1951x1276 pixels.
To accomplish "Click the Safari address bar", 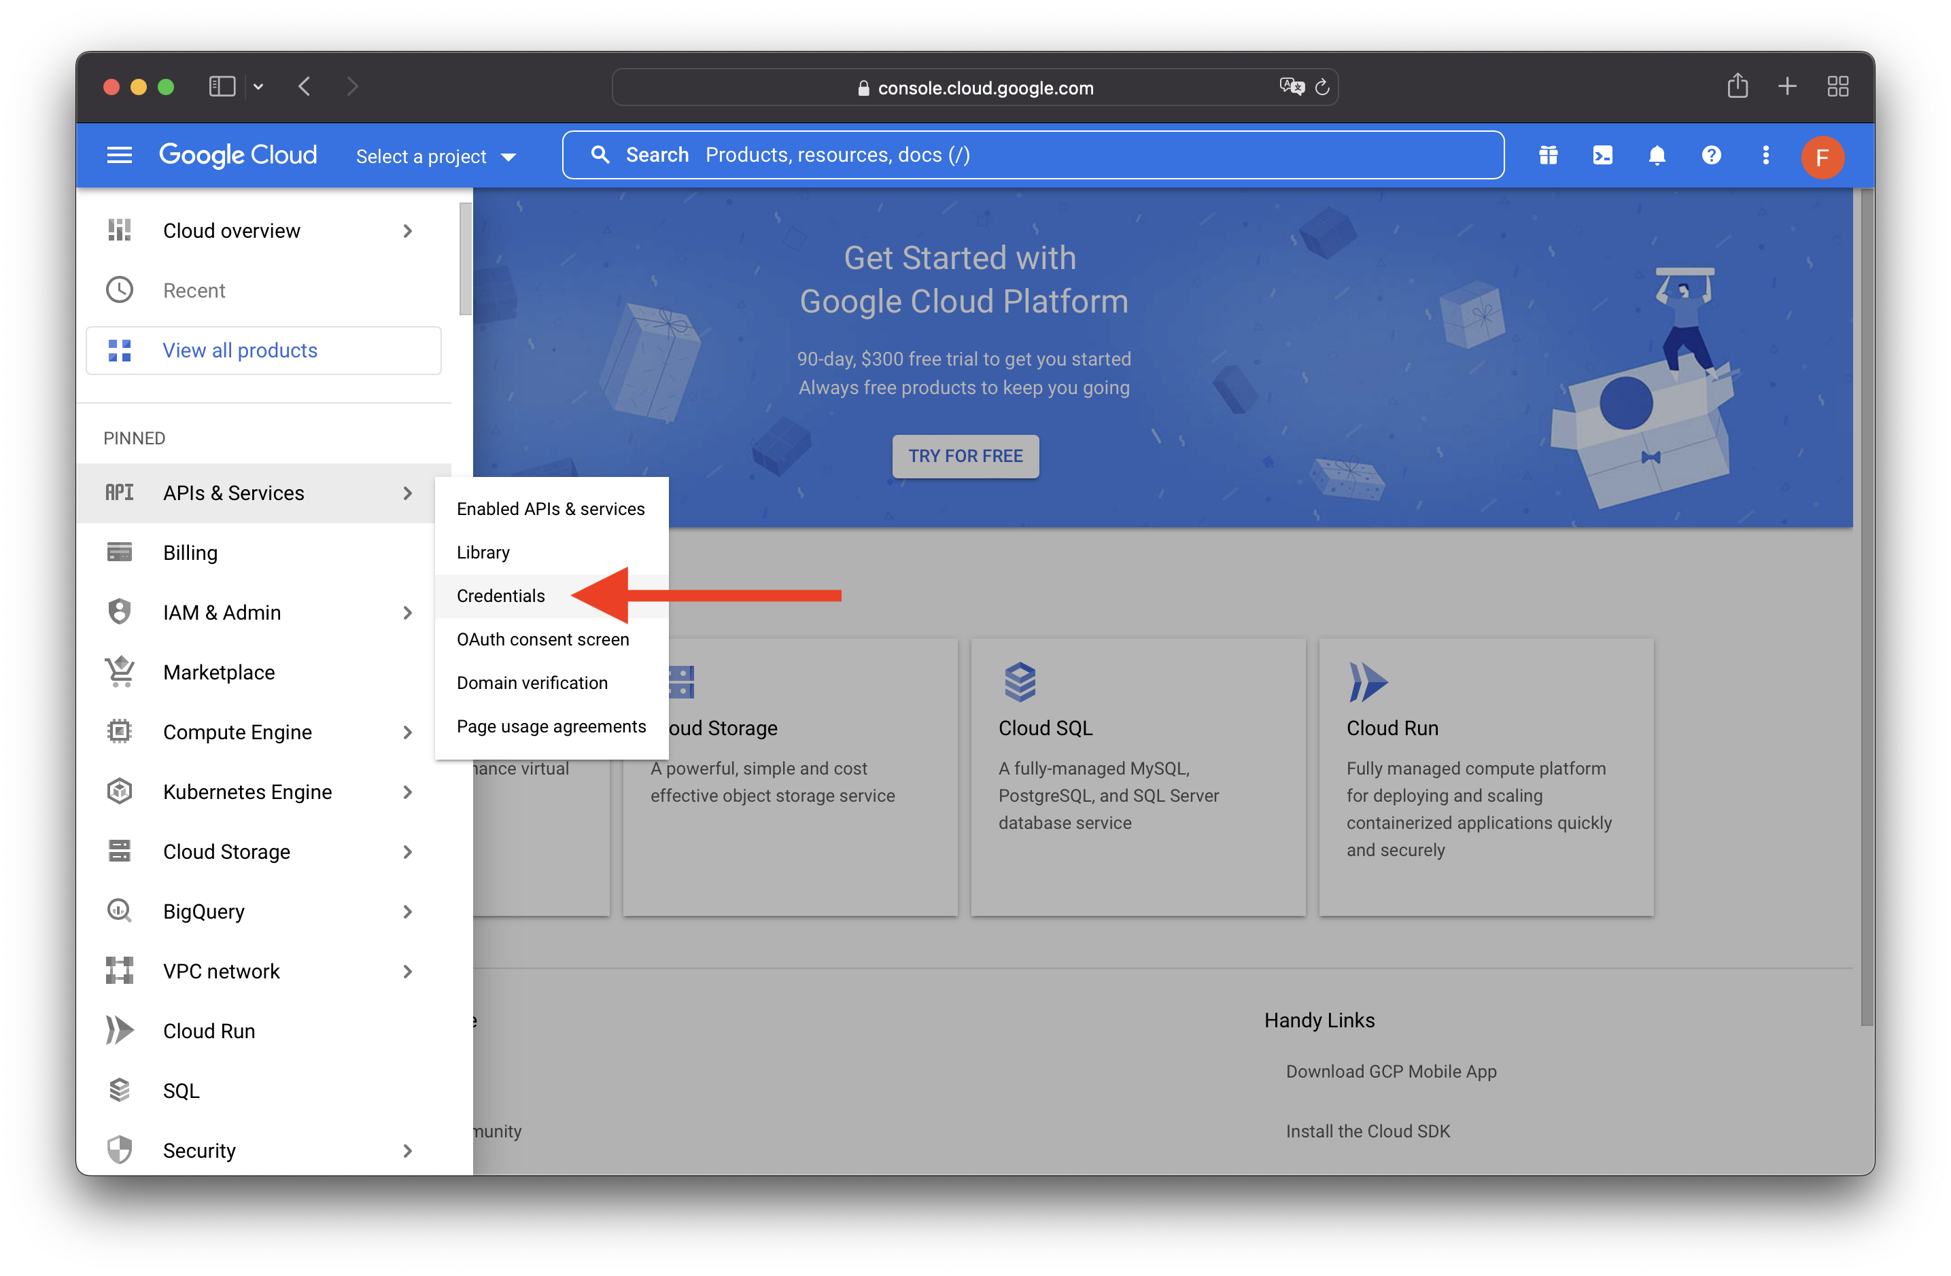I will click(x=975, y=87).
